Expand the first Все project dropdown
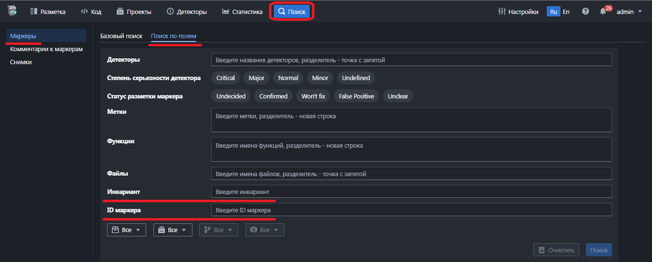This screenshot has height=262, width=652. [126, 230]
